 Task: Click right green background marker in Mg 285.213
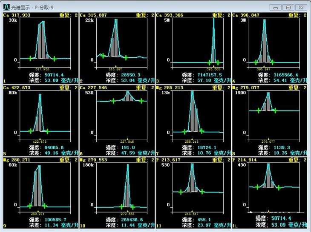[x=202, y=131]
